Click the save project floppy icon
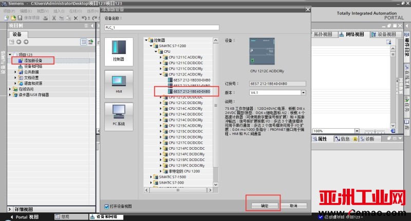 [20, 18]
